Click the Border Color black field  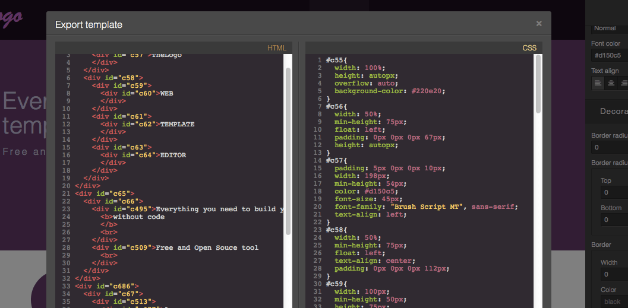click(x=614, y=301)
